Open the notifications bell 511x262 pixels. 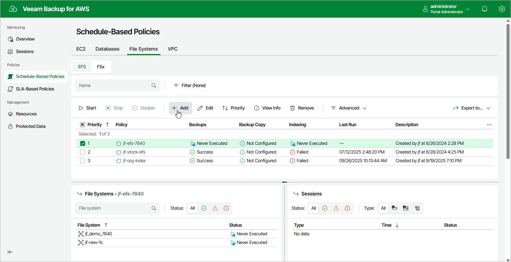485,9
